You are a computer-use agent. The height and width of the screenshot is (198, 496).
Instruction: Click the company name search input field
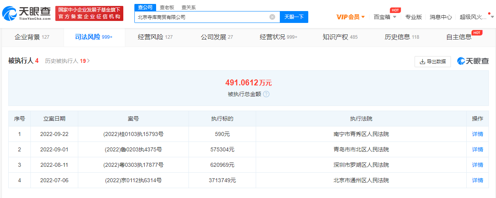coord(202,17)
